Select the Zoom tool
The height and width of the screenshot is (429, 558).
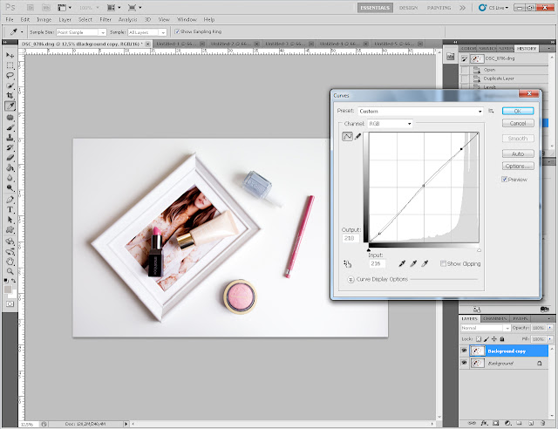tap(10, 271)
